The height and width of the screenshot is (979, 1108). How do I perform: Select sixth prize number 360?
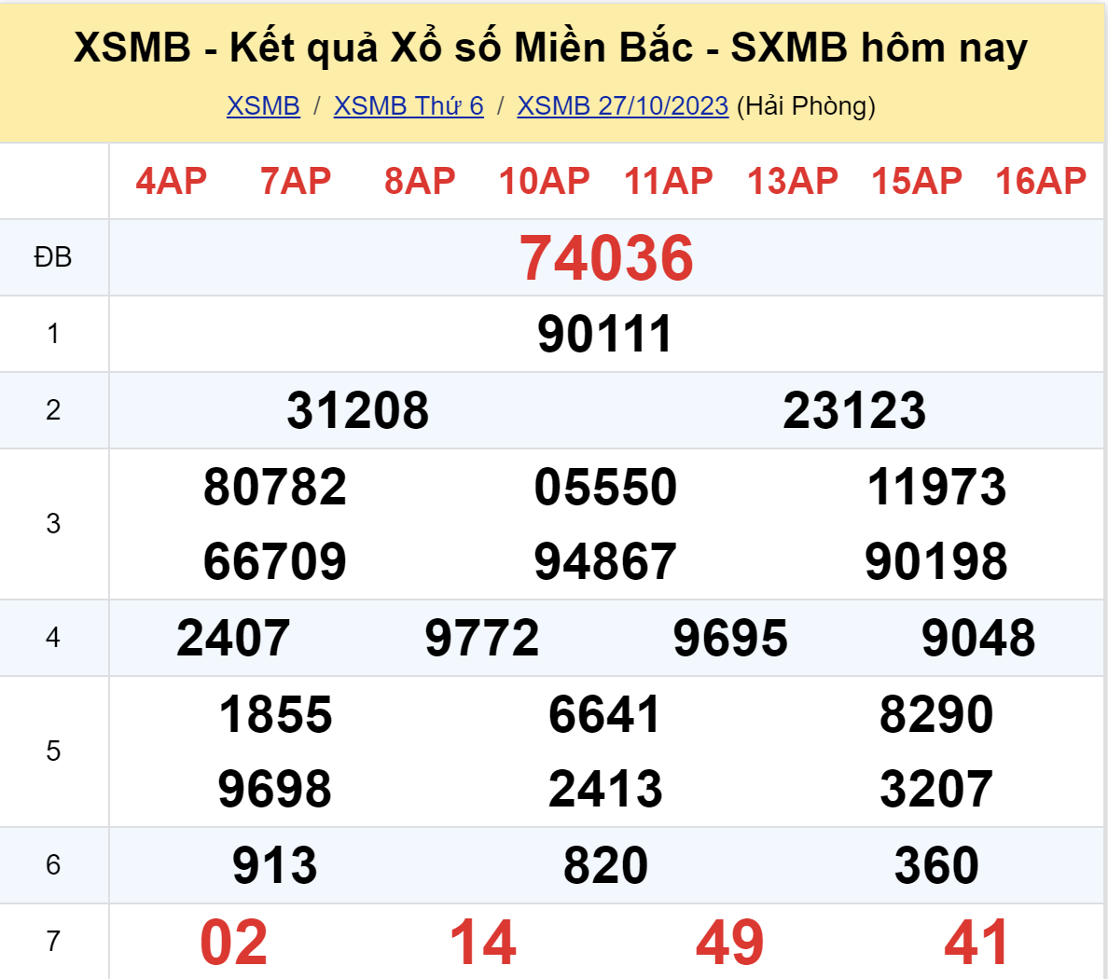936,865
